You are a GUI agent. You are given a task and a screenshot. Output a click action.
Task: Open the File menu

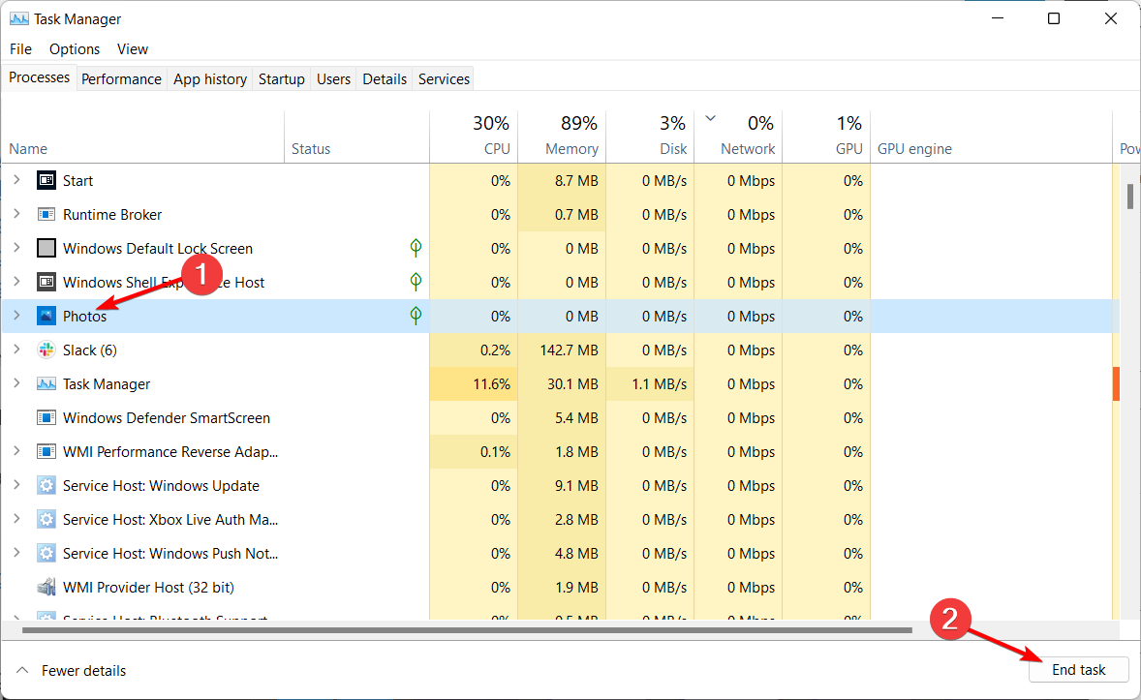[x=20, y=48]
